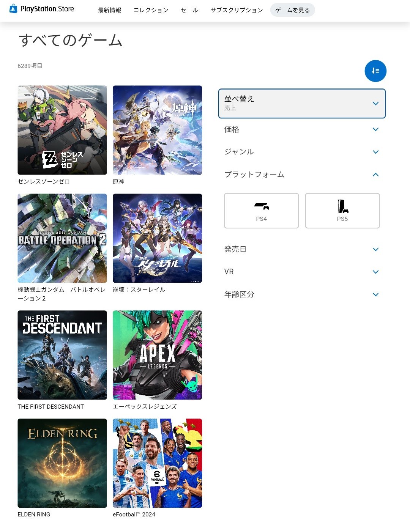Click the ELDEN RING title text

pos(34,515)
